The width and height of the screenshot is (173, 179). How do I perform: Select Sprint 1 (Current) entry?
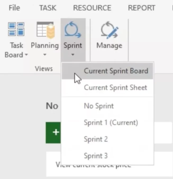[x=107, y=123]
